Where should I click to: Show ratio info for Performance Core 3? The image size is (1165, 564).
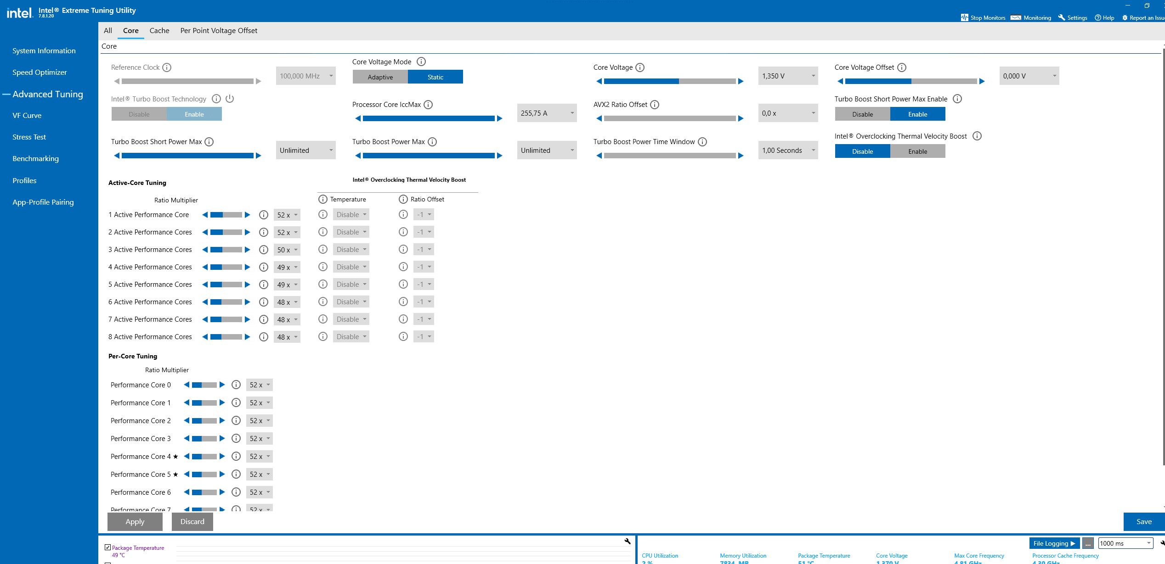point(236,438)
